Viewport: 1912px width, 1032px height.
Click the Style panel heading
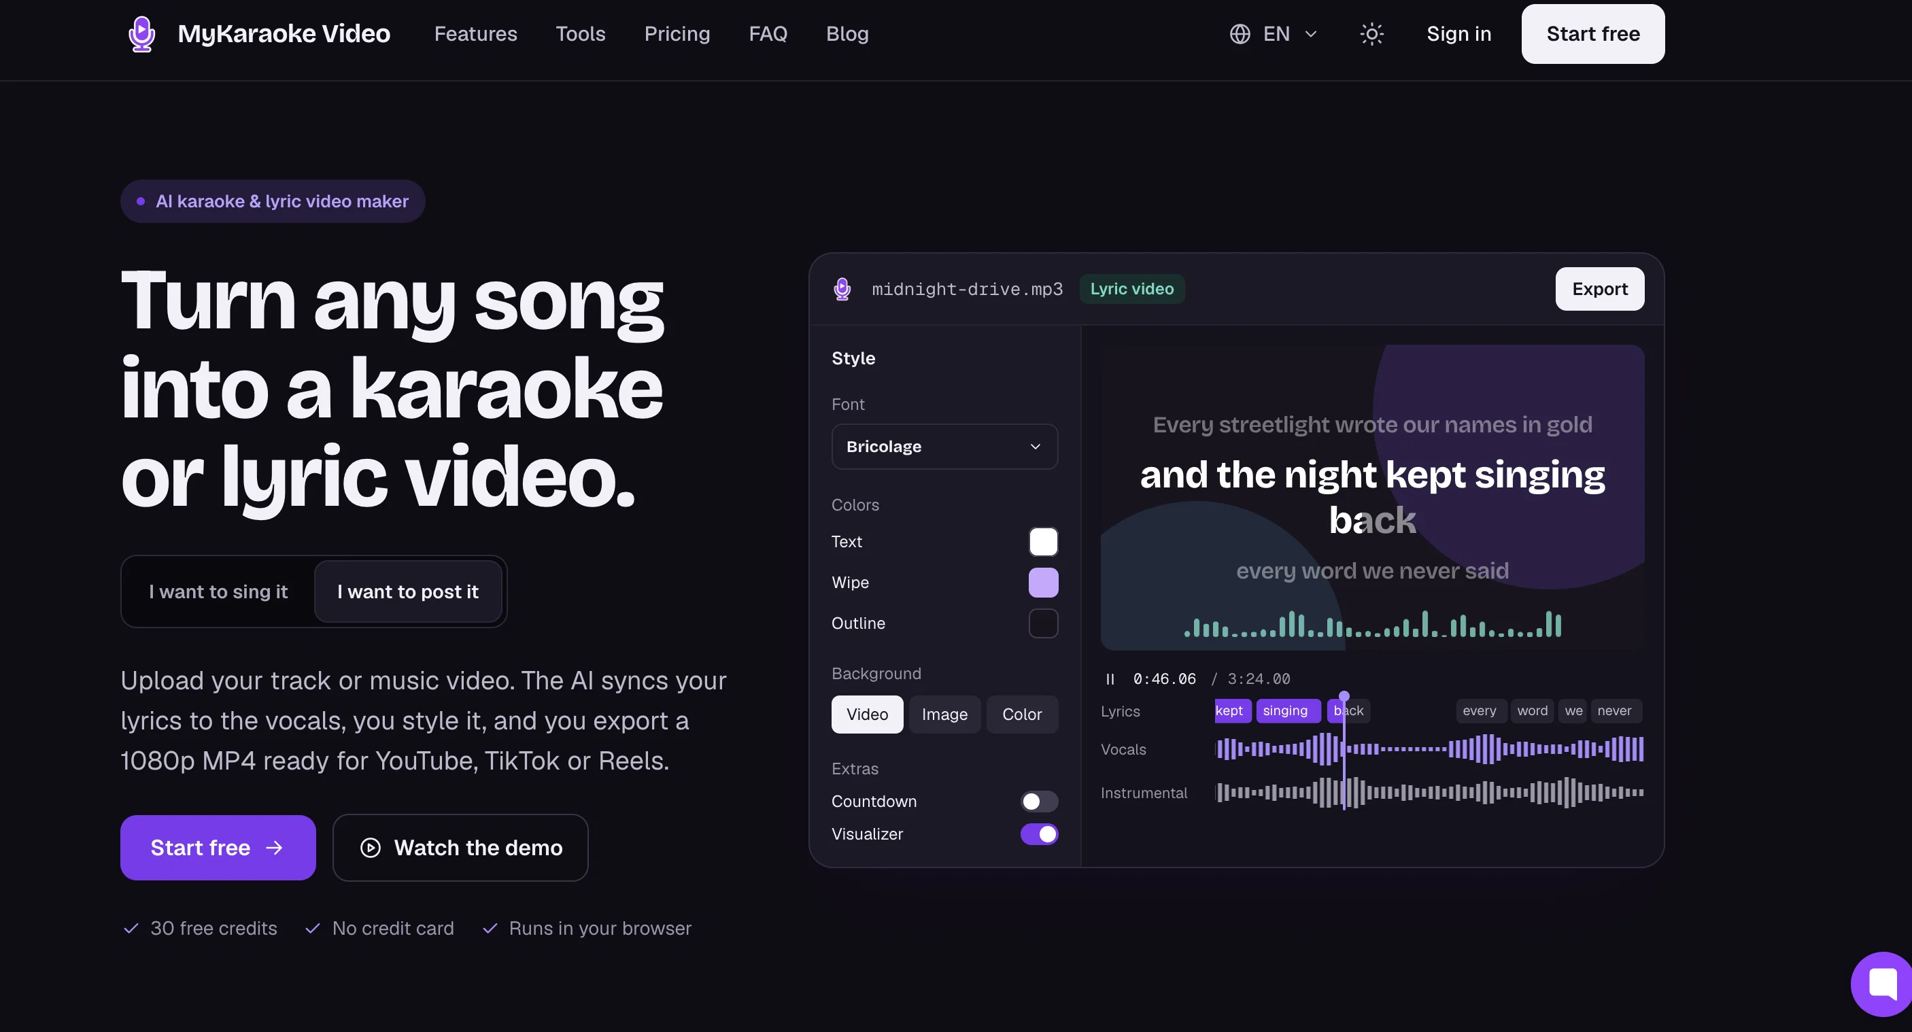[853, 358]
